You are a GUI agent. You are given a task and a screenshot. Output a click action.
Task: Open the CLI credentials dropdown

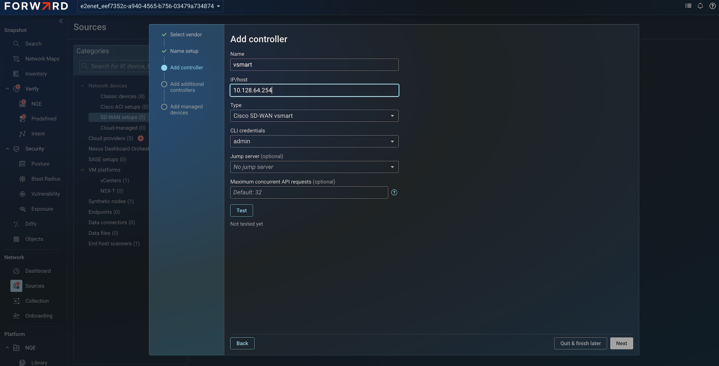tap(314, 141)
